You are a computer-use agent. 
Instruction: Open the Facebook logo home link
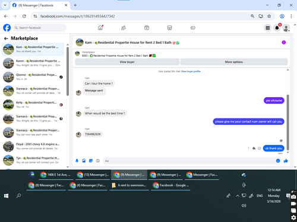(7, 28)
